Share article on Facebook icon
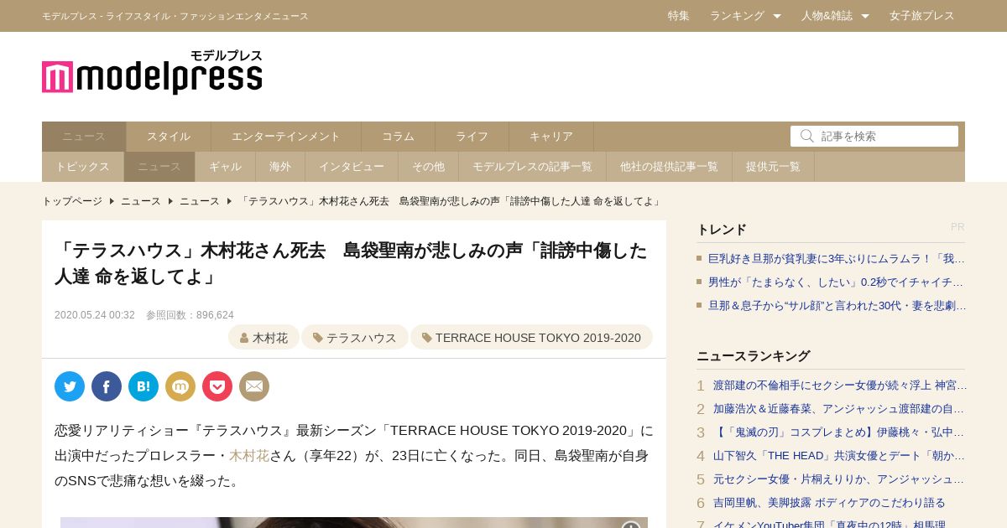 (x=107, y=386)
